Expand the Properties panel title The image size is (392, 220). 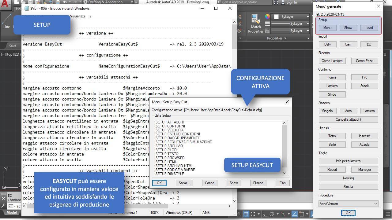(x=277, y=38)
